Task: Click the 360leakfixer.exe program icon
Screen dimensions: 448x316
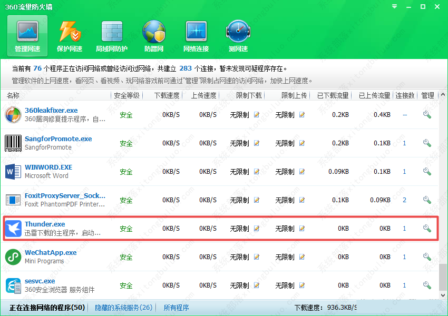Action: click(13, 115)
